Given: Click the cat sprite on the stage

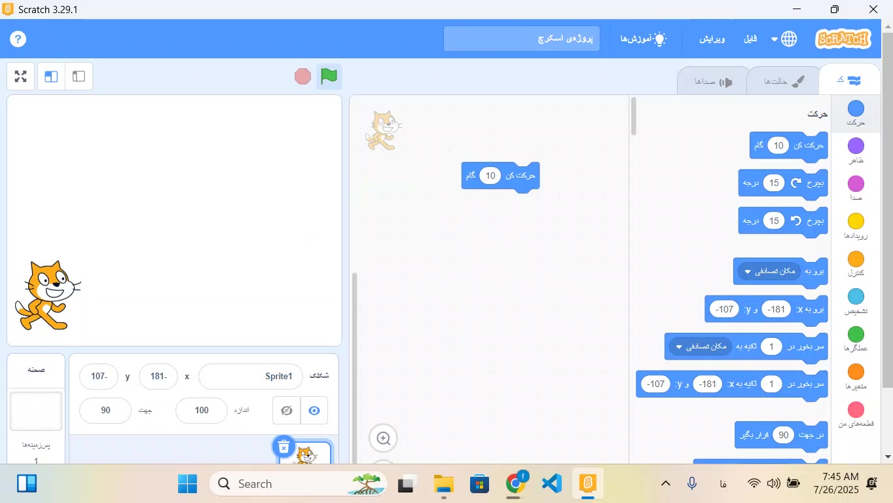Looking at the screenshot, I should click(x=48, y=295).
